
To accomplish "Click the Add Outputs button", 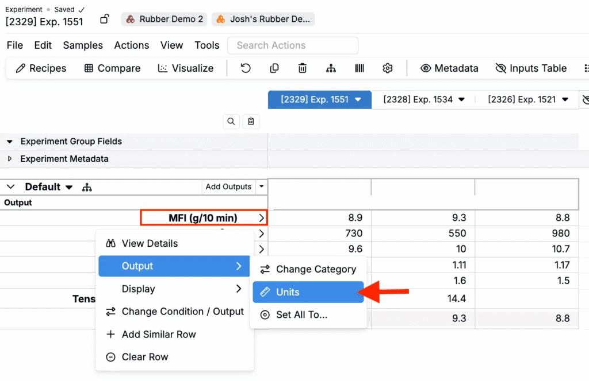I will tap(228, 186).
